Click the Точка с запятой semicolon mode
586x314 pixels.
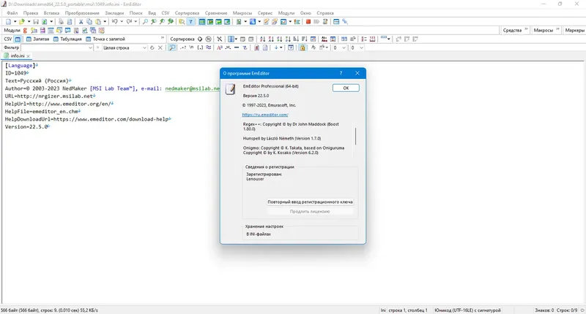(x=105, y=39)
